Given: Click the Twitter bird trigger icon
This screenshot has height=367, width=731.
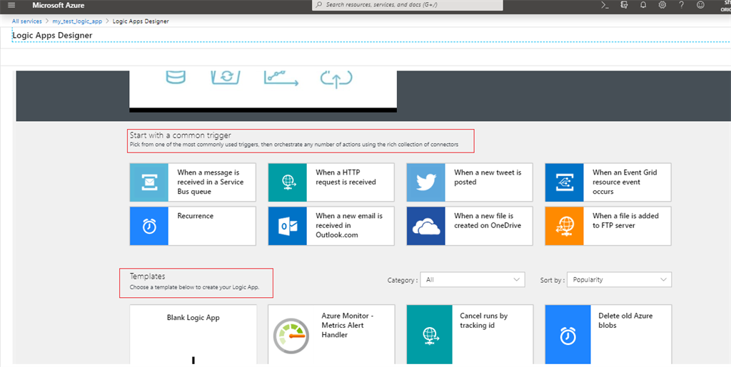Looking at the screenshot, I should [426, 182].
